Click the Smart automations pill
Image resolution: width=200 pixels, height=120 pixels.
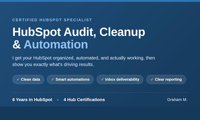(x=70, y=80)
